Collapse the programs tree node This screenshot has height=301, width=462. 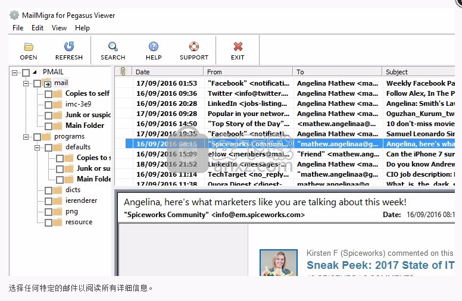click(x=26, y=137)
